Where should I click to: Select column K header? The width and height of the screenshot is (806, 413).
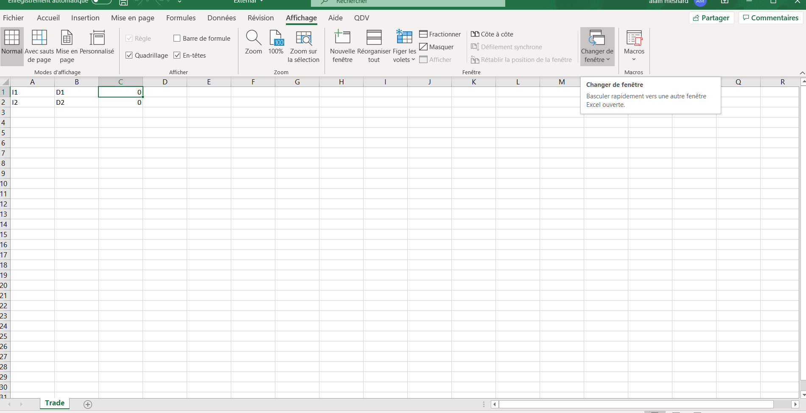[x=474, y=82]
